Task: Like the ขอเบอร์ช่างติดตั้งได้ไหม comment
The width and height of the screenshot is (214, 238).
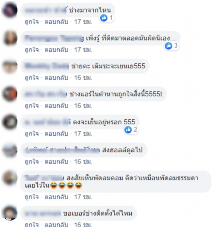Action: [32, 225]
